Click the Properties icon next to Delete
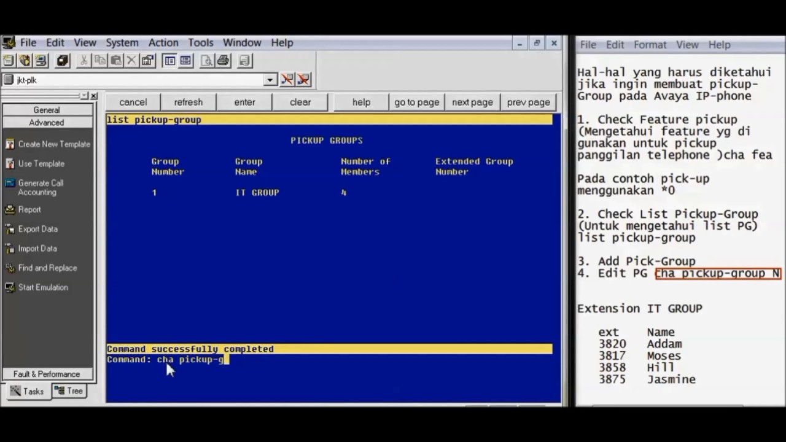 click(x=147, y=60)
